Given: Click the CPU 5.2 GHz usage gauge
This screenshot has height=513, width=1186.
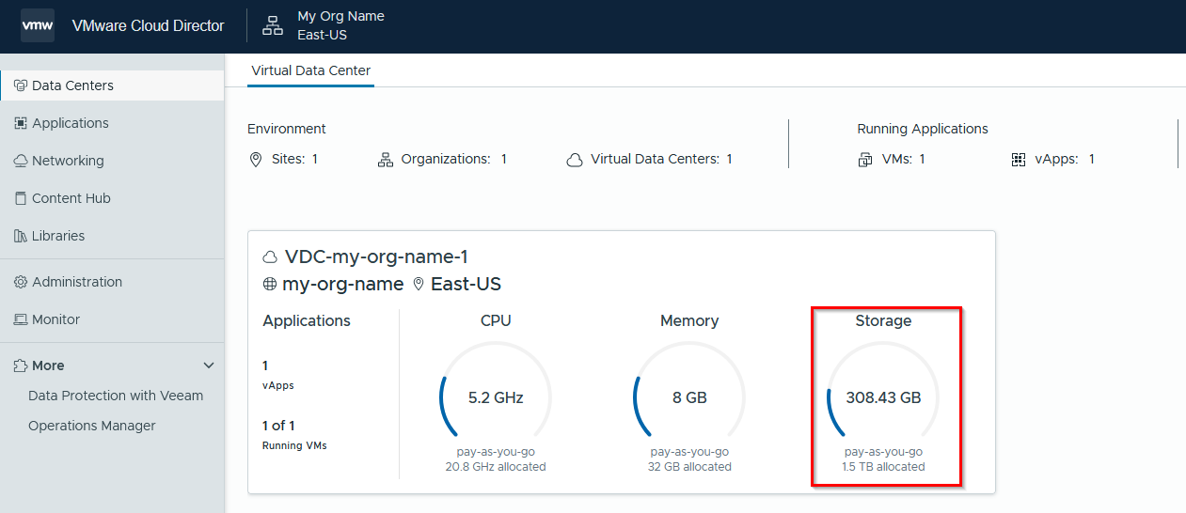Looking at the screenshot, I should coord(496,397).
